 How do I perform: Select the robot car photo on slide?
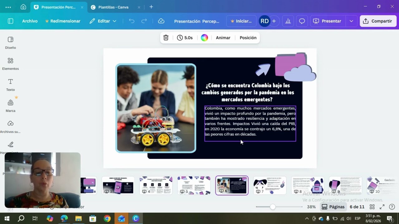pos(156,108)
